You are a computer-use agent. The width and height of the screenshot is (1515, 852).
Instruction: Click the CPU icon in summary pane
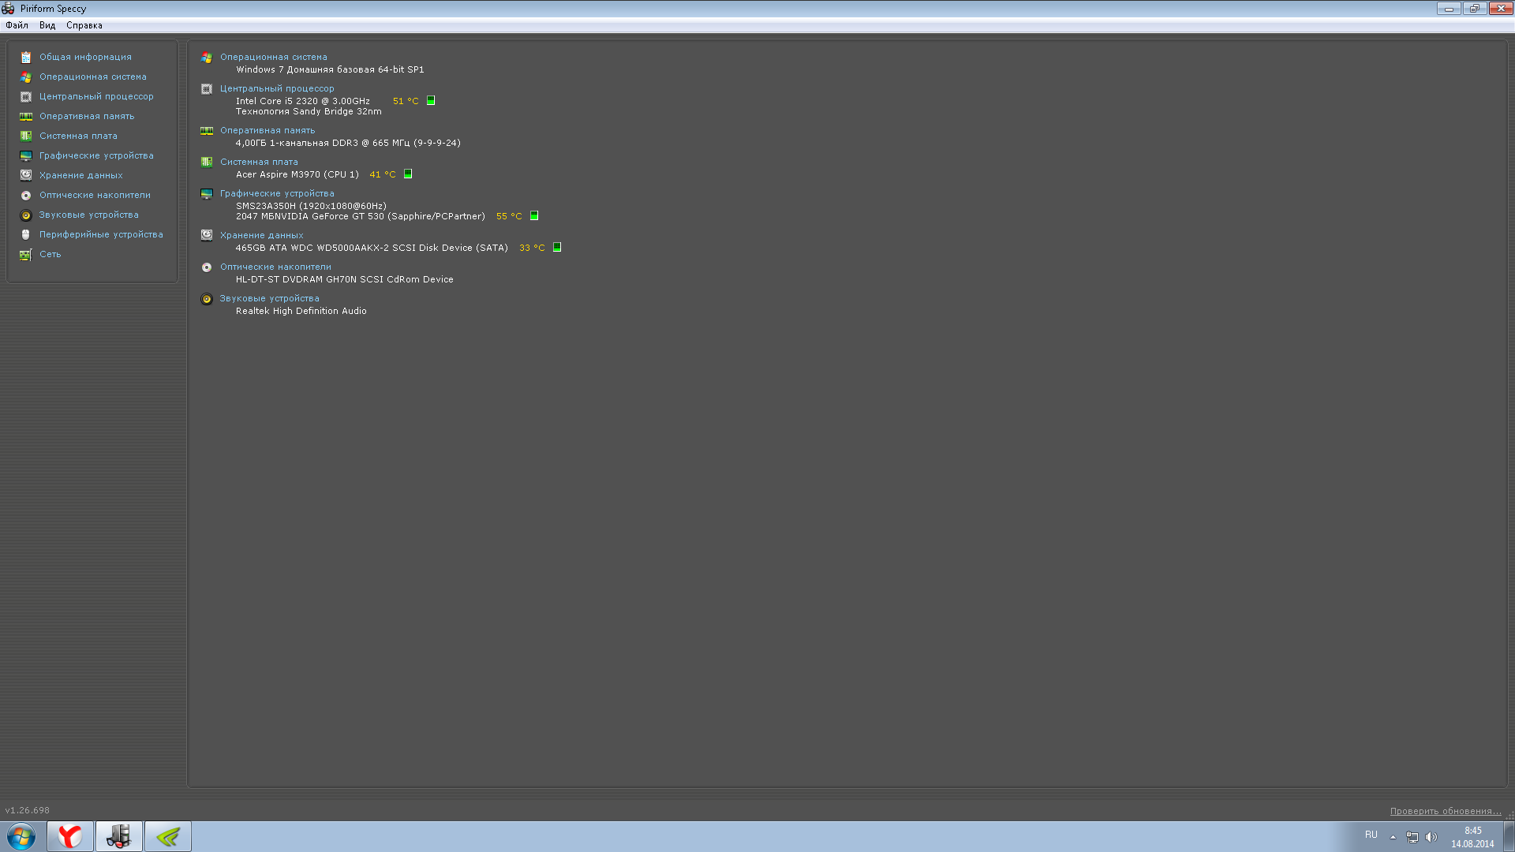207,88
